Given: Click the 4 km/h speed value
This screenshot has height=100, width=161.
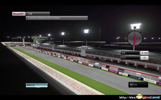Looking at the screenshot, I should [144, 53].
